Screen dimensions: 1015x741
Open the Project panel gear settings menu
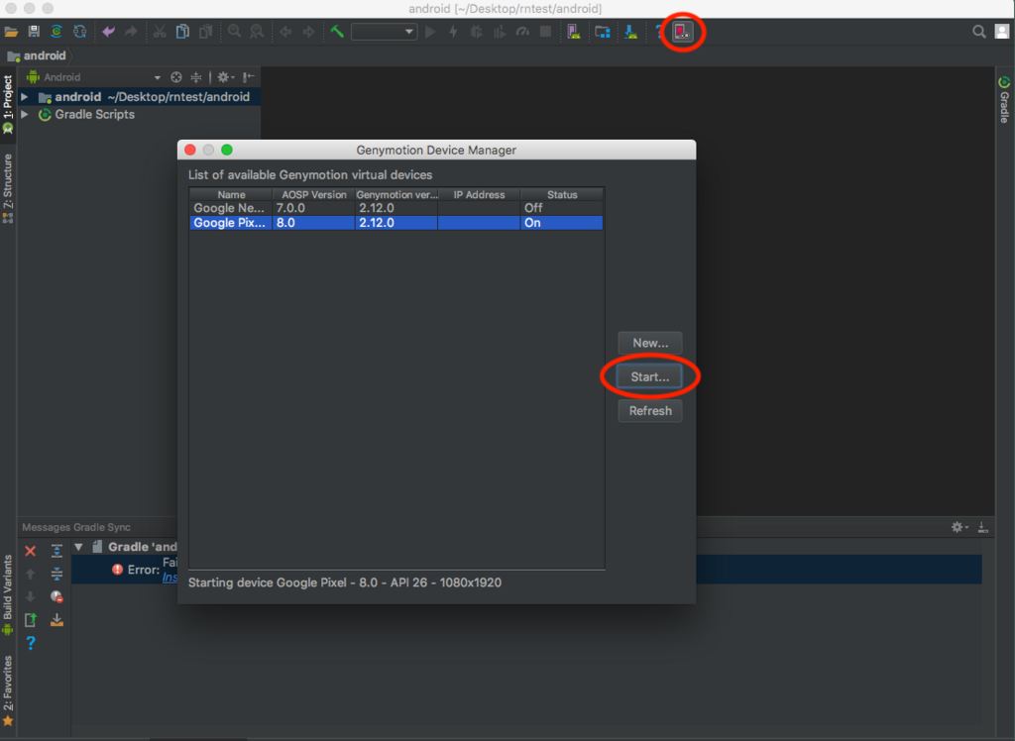coord(225,77)
